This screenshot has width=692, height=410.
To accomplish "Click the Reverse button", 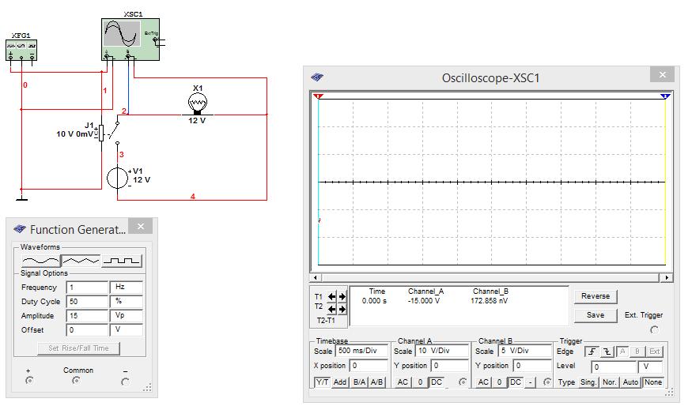I will tap(596, 296).
